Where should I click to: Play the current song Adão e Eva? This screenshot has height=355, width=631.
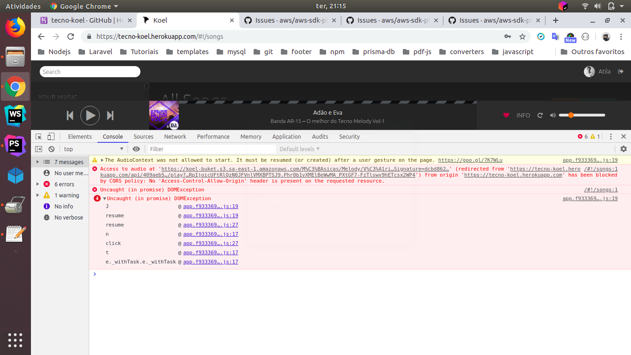point(90,116)
